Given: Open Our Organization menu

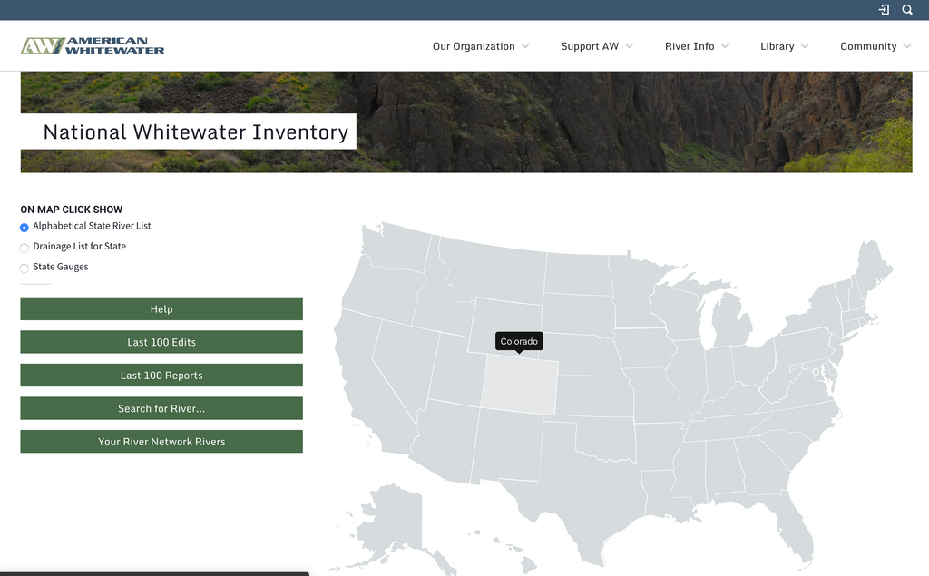Looking at the screenshot, I should (474, 46).
